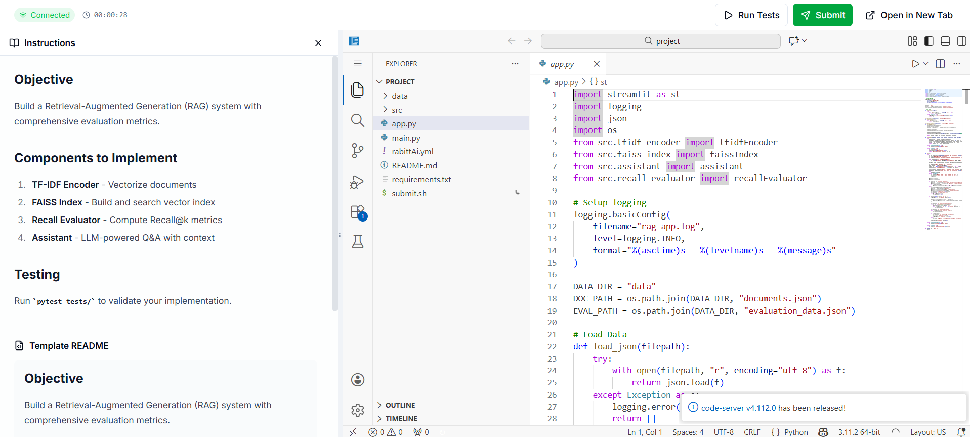Expand the data folder
Image resolution: width=970 pixels, height=437 pixels.
pyautogui.click(x=399, y=96)
